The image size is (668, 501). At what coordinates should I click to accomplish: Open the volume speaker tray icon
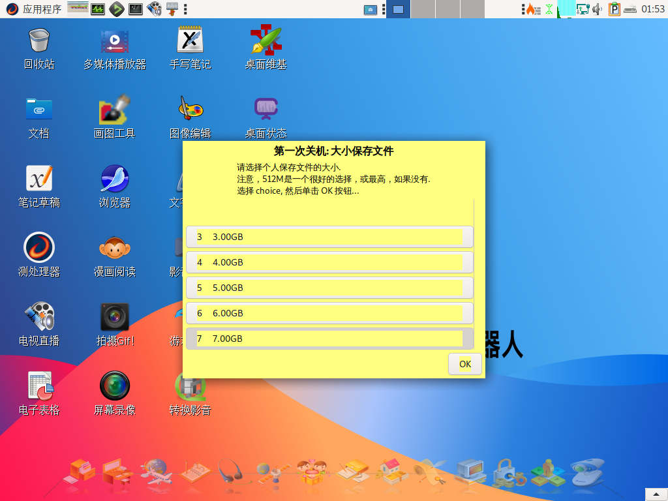click(x=598, y=9)
